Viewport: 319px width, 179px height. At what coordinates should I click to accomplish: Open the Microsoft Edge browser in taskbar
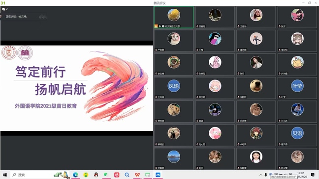click(75, 175)
